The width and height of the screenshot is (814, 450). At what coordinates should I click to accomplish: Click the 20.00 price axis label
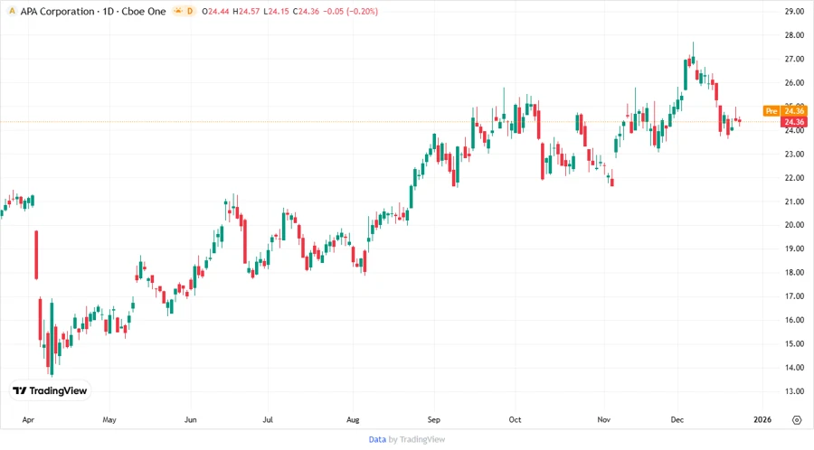coord(794,225)
